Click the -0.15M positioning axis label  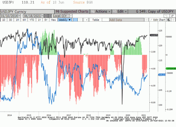pyautogui.click(x=169, y=110)
